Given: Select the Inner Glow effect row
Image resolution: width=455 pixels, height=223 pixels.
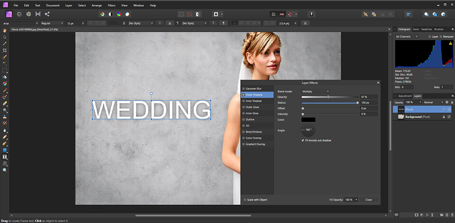Looking at the screenshot, I should (x=257, y=113).
